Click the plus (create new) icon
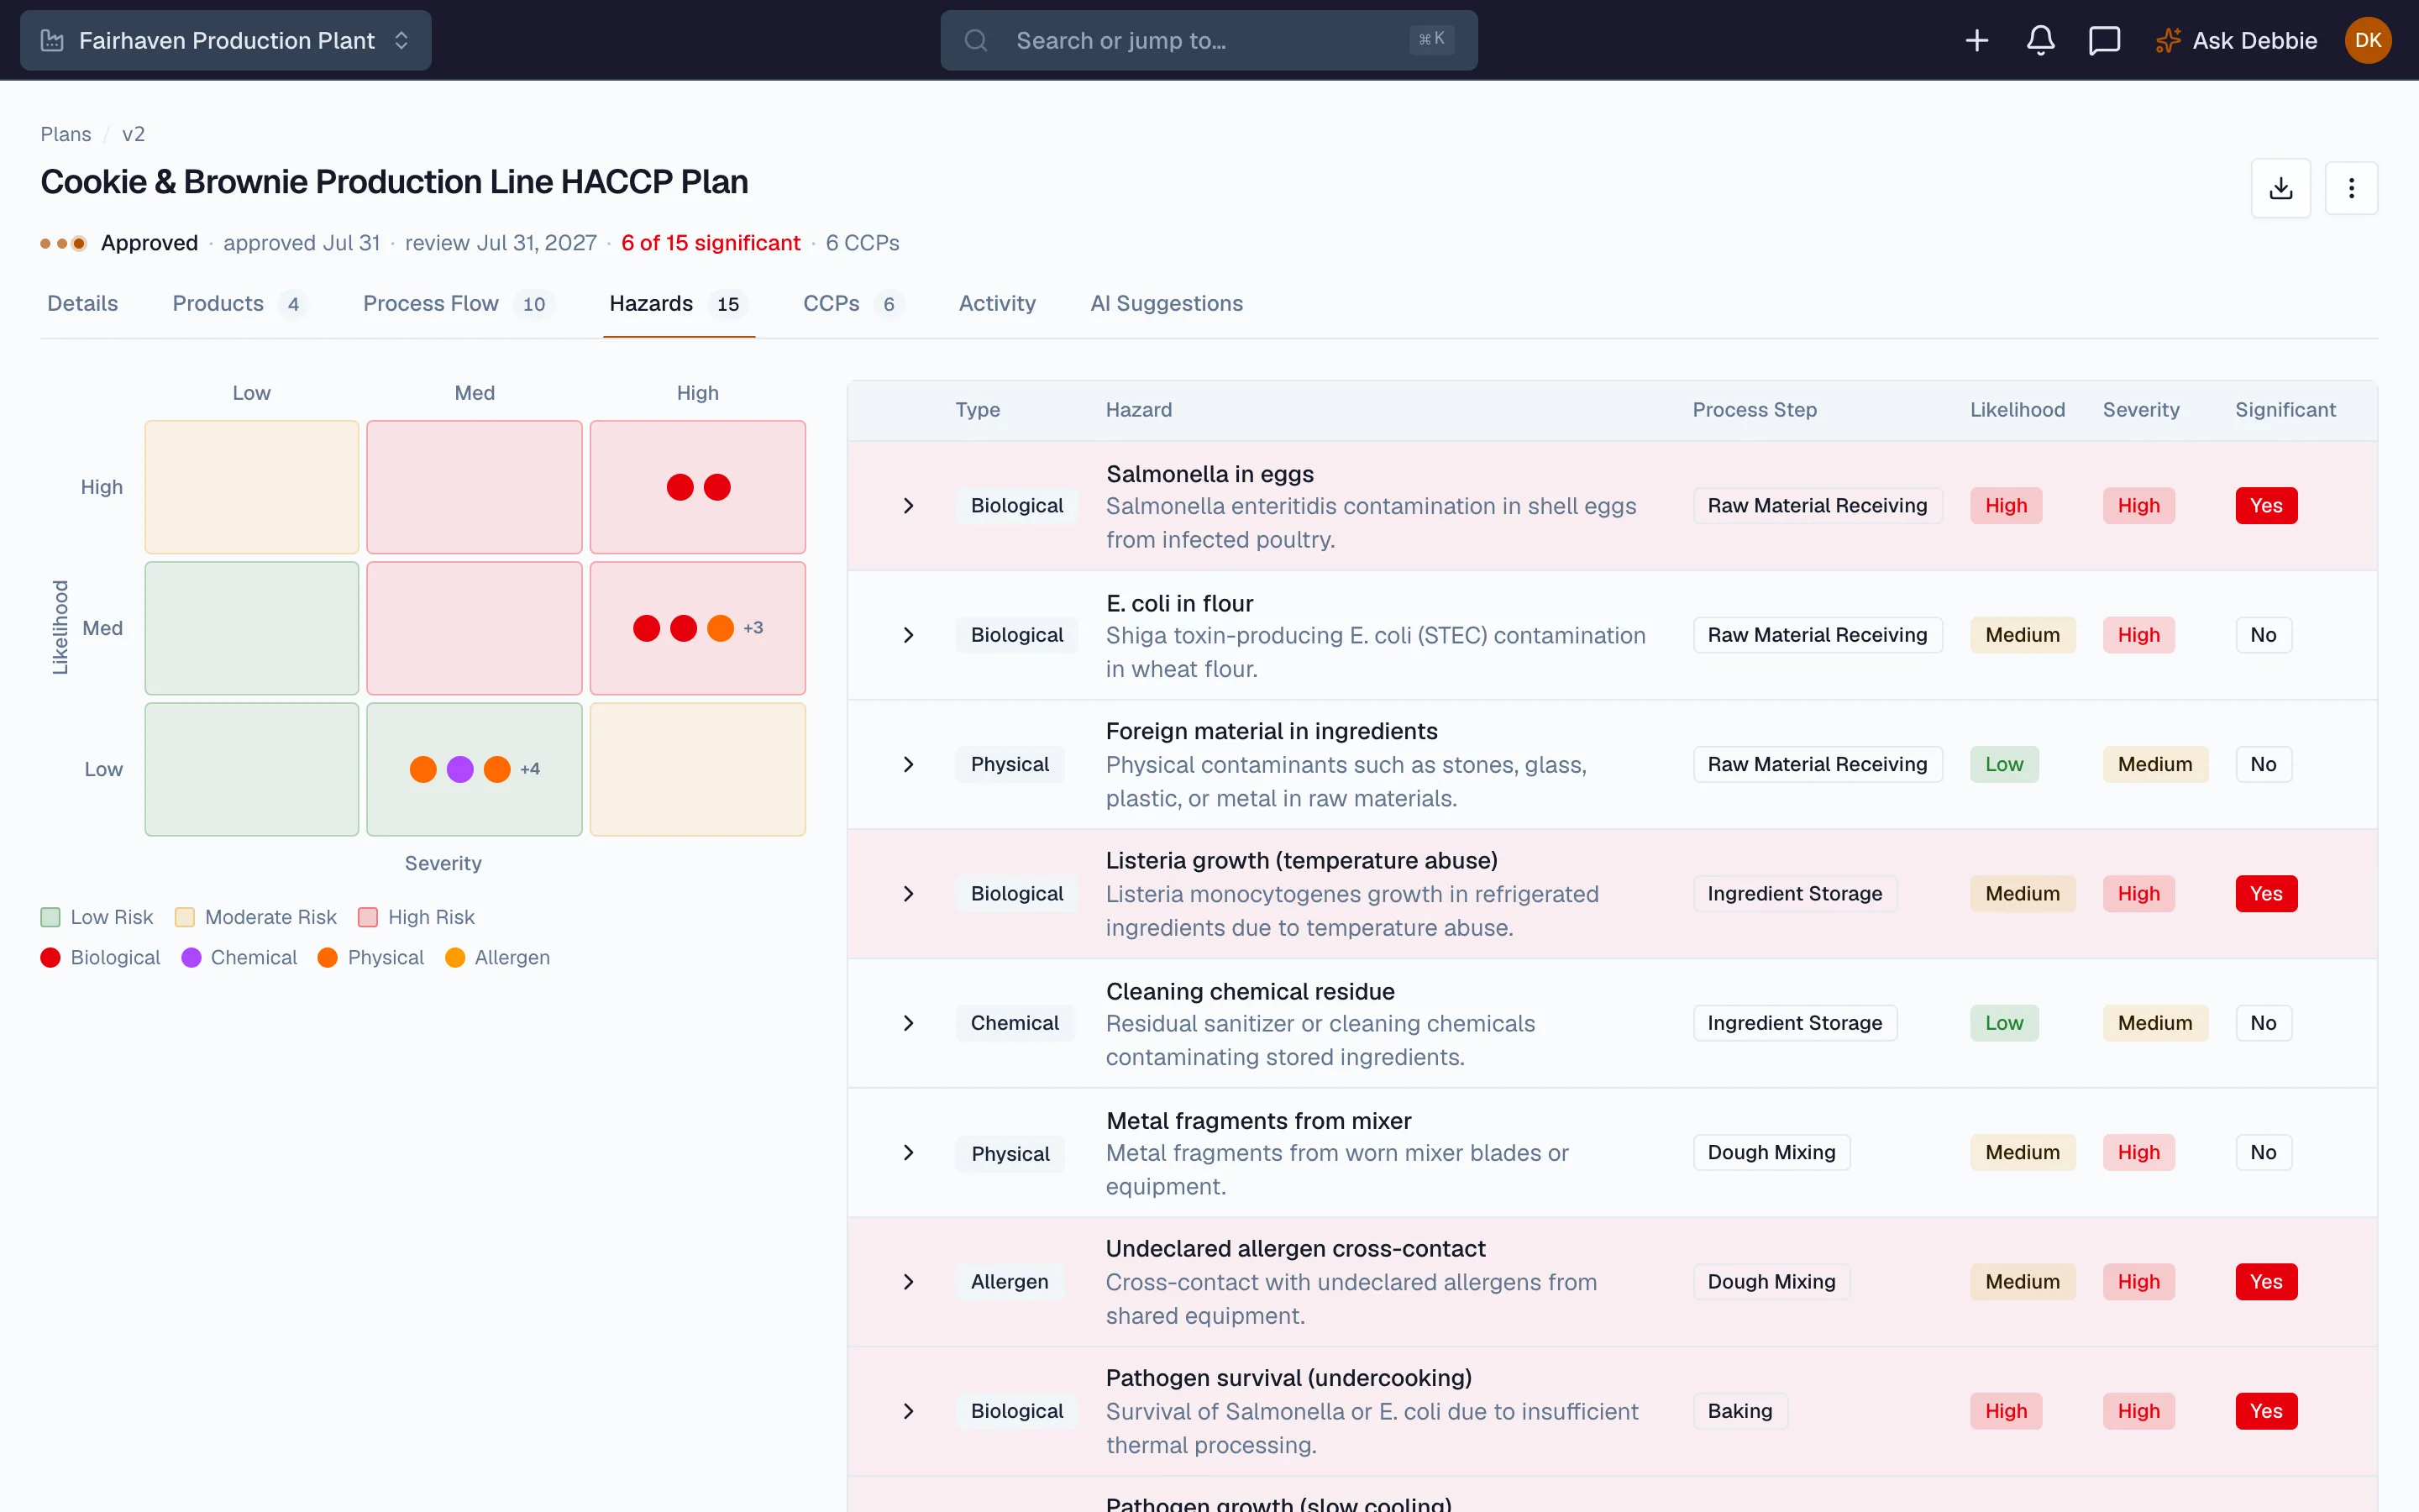The width and height of the screenshot is (2419, 1512). [x=1976, y=40]
